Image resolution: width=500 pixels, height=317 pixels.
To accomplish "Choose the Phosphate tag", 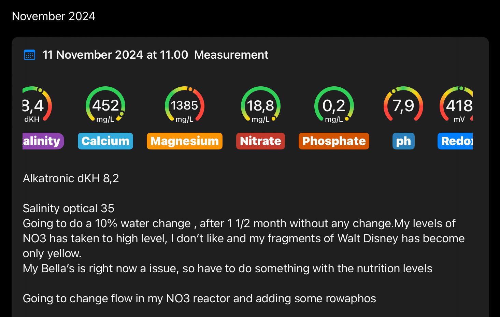I will click(x=334, y=141).
